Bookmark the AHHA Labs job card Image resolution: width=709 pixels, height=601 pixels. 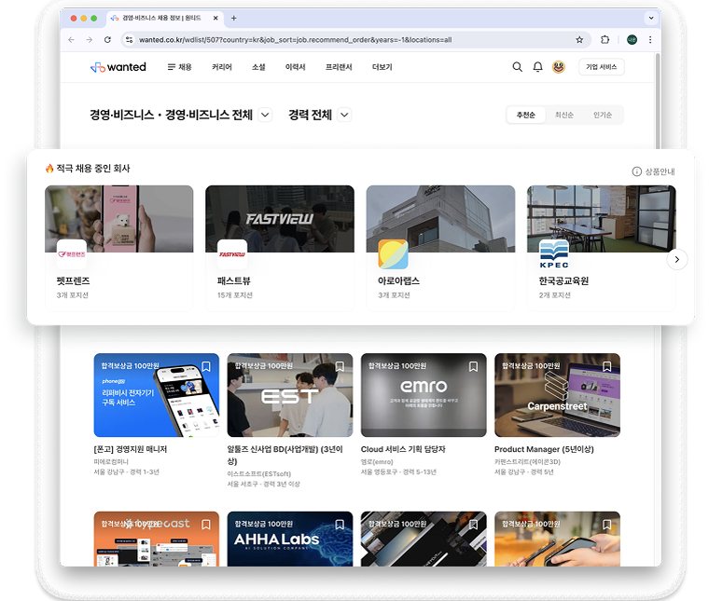point(340,525)
